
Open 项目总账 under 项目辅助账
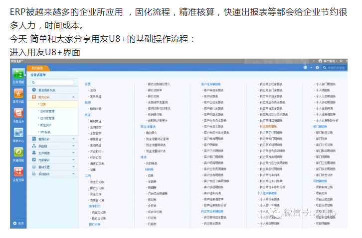pyautogui.click(x=322, y=193)
